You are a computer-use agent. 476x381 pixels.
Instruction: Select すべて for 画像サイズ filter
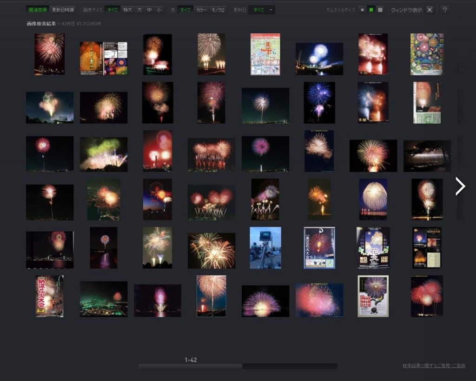click(112, 10)
